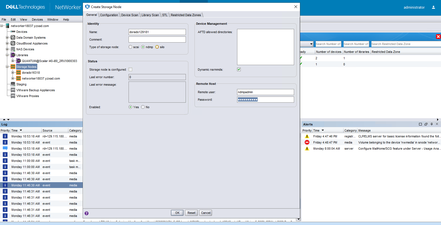Open the Restricted Data Zones tab

pyautogui.click(x=186, y=15)
